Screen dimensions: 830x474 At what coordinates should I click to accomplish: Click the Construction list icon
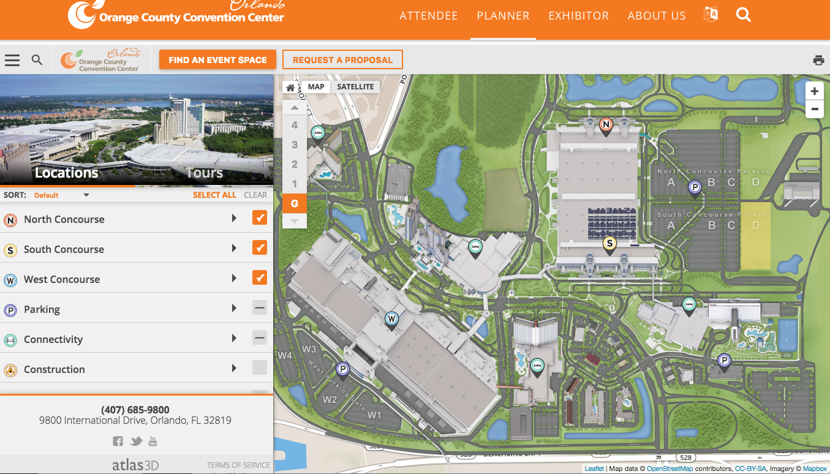click(10, 370)
